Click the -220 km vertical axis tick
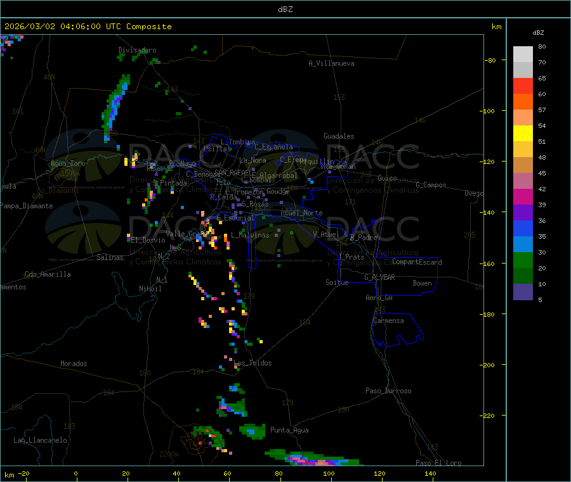 489,416
